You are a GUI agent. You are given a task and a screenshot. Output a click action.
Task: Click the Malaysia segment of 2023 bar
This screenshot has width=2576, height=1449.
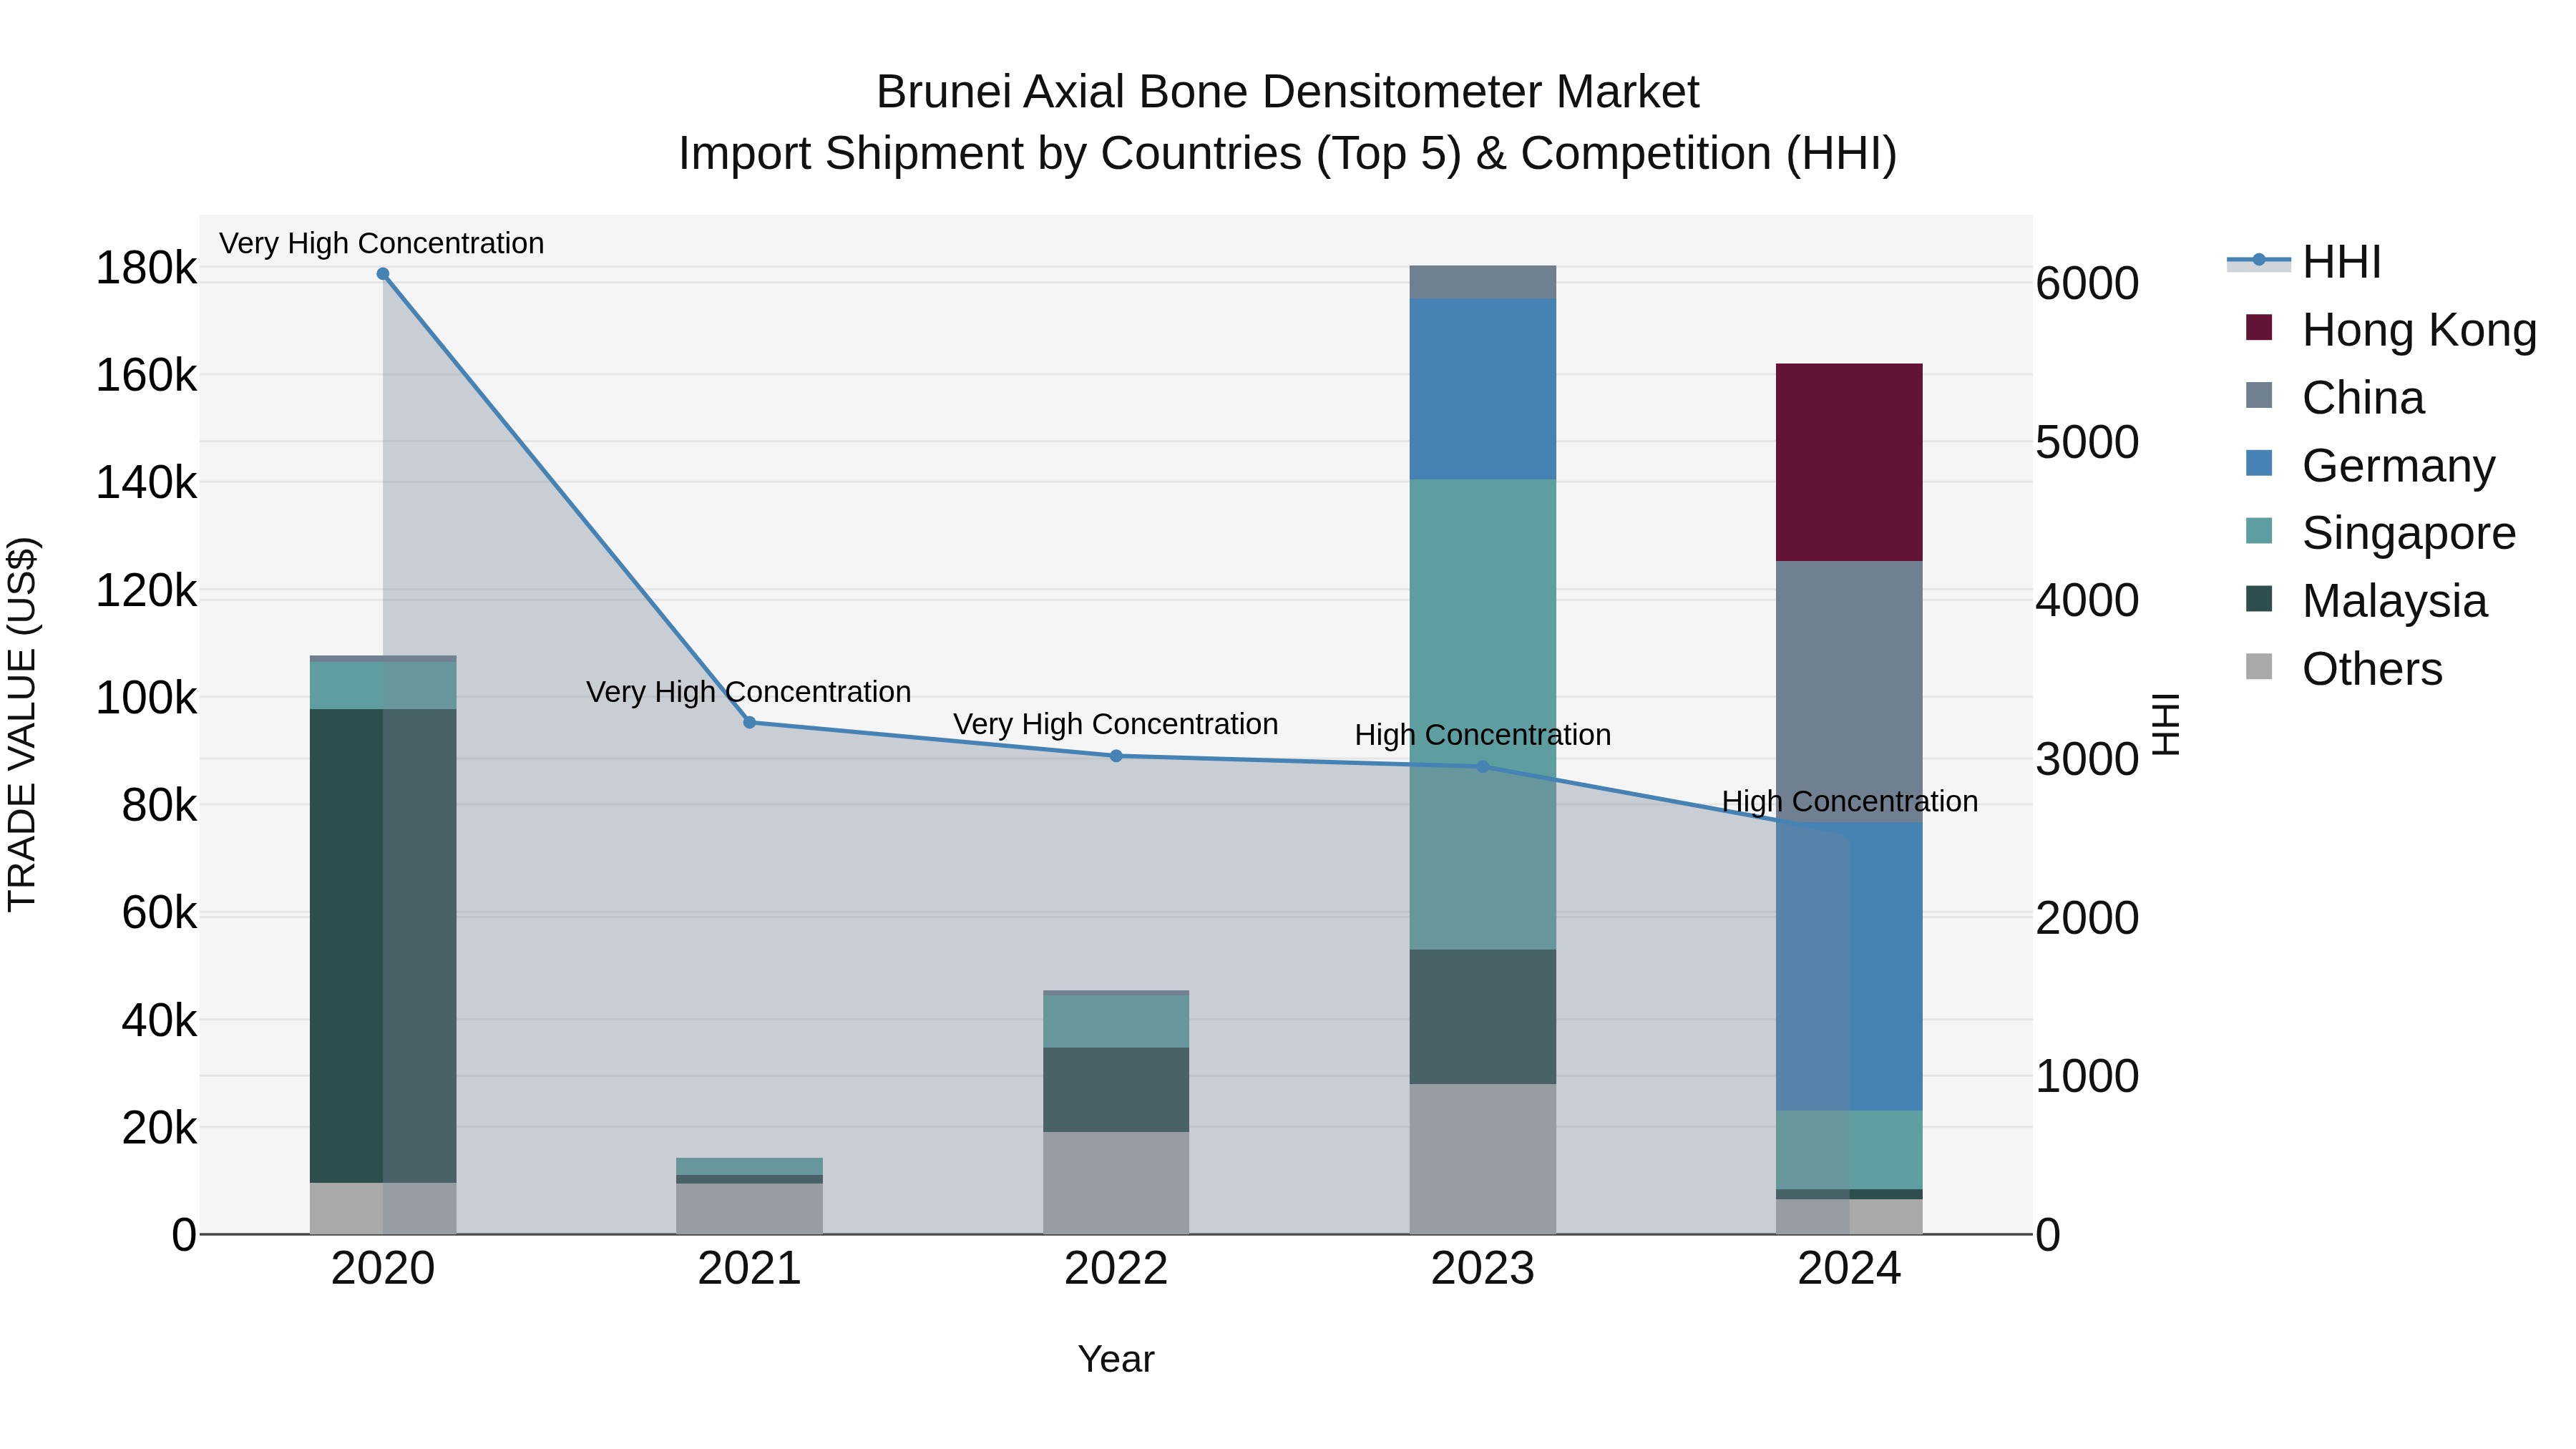[x=1483, y=1017]
